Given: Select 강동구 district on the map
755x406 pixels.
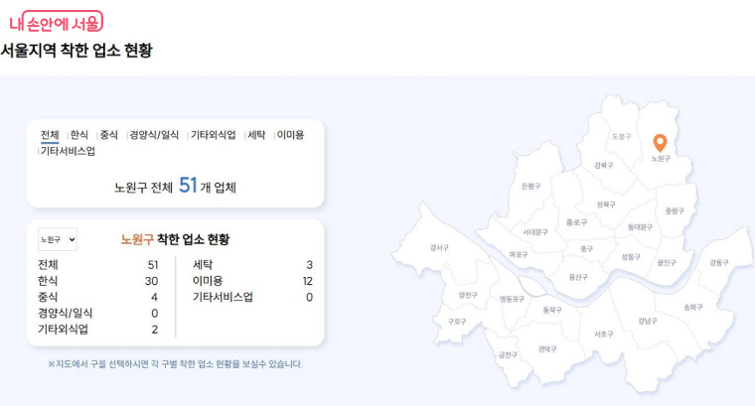Looking at the screenshot, I should [x=718, y=262].
